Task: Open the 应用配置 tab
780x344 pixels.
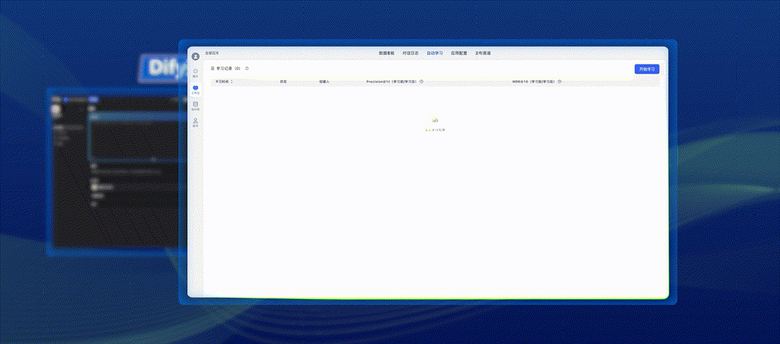Action: [459, 53]
